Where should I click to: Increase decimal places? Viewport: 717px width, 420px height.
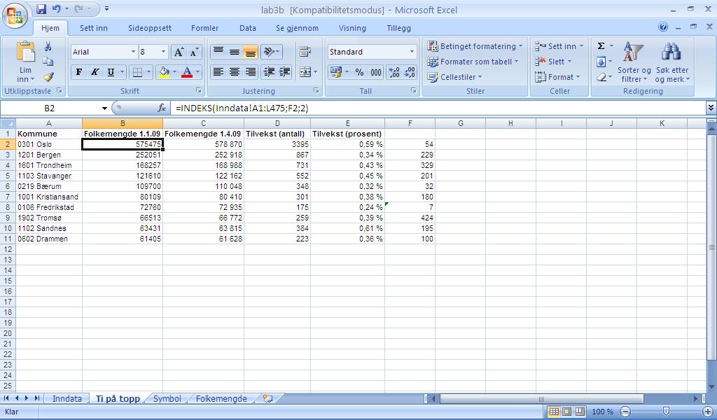(x=394, y=72)
